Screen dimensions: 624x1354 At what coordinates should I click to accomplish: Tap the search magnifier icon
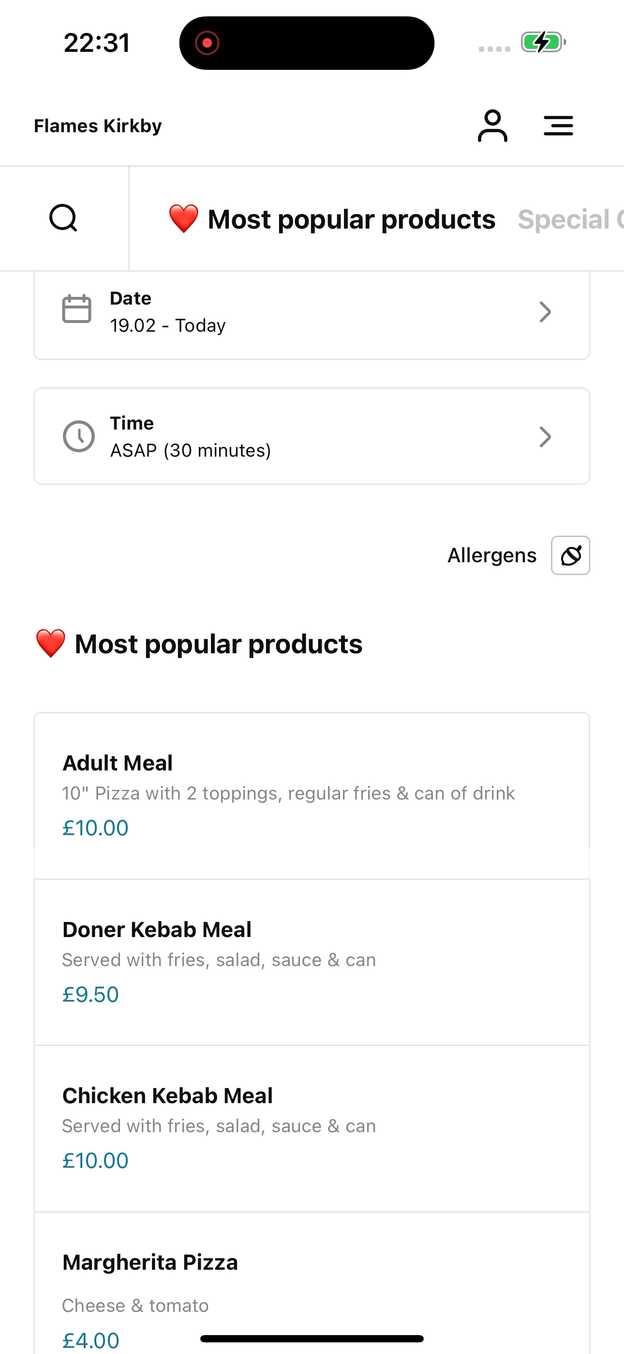click(63, 218)
